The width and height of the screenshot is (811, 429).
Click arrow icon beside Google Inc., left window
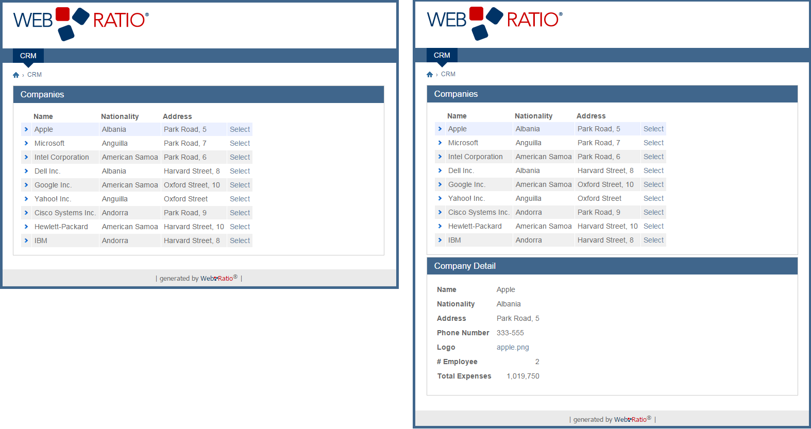click(26, 185)
